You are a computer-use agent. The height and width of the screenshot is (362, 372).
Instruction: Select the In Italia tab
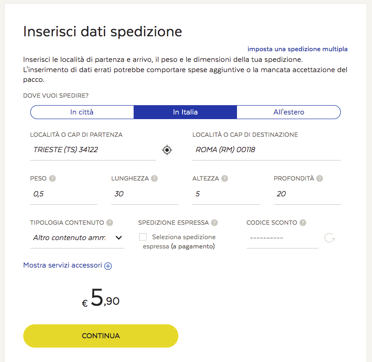pos(185,112)
